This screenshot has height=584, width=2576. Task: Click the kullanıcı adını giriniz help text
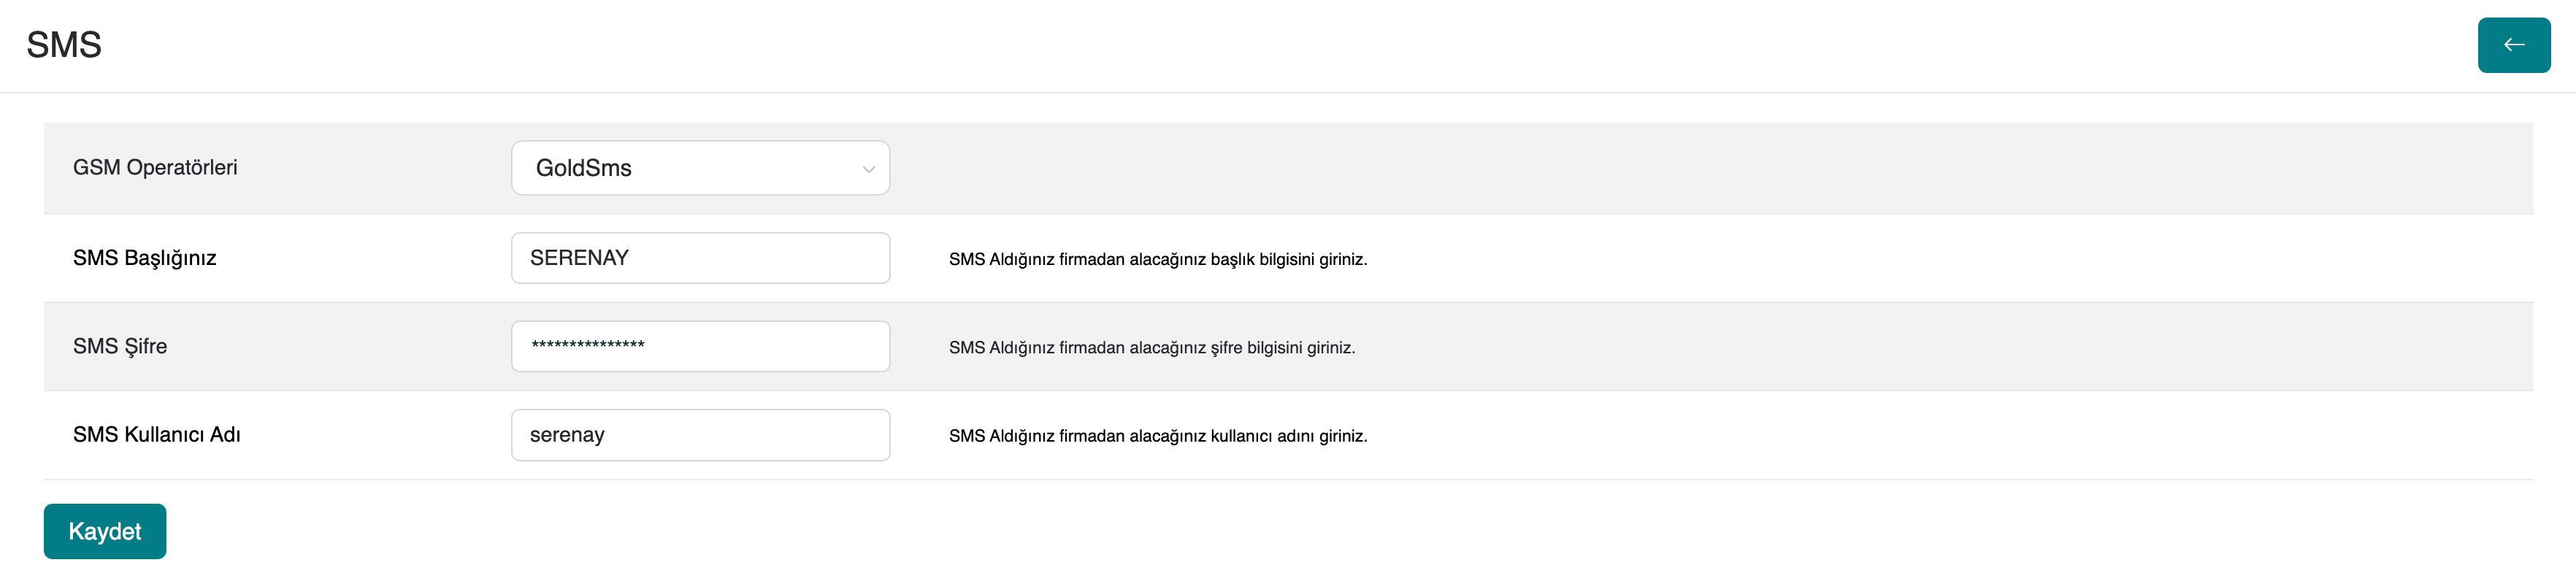click(x=1157, y=436)
